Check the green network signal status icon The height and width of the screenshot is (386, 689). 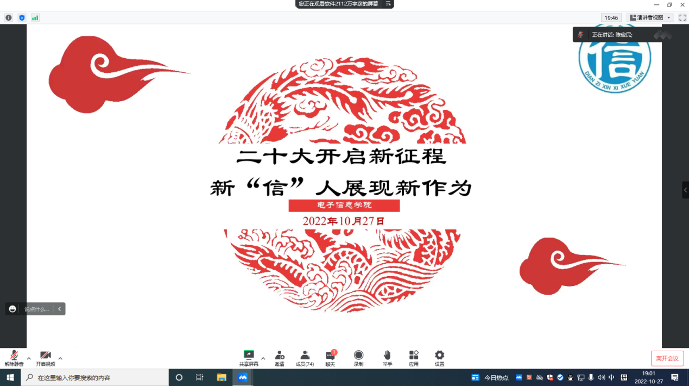[x=35, y=18]
